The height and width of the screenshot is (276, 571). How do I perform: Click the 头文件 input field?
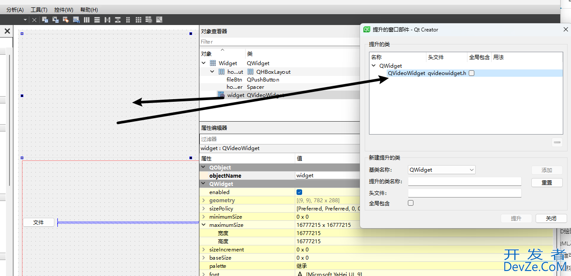pos(465,193)
